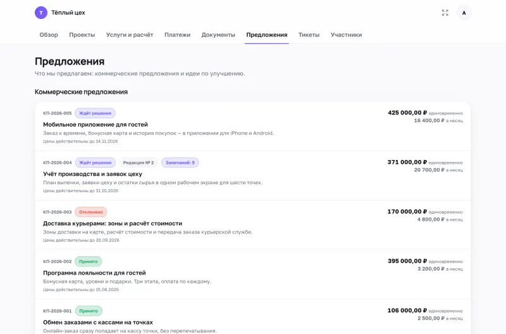Open the Проекты tab

82,35
